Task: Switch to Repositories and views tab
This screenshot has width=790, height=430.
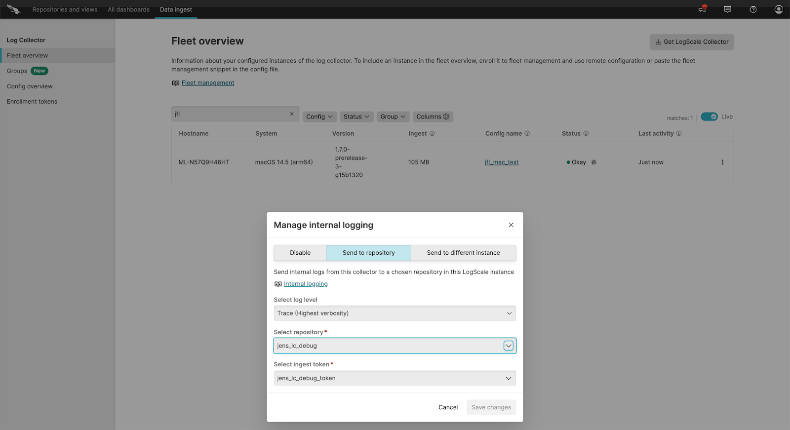Action: coord(65,9)
